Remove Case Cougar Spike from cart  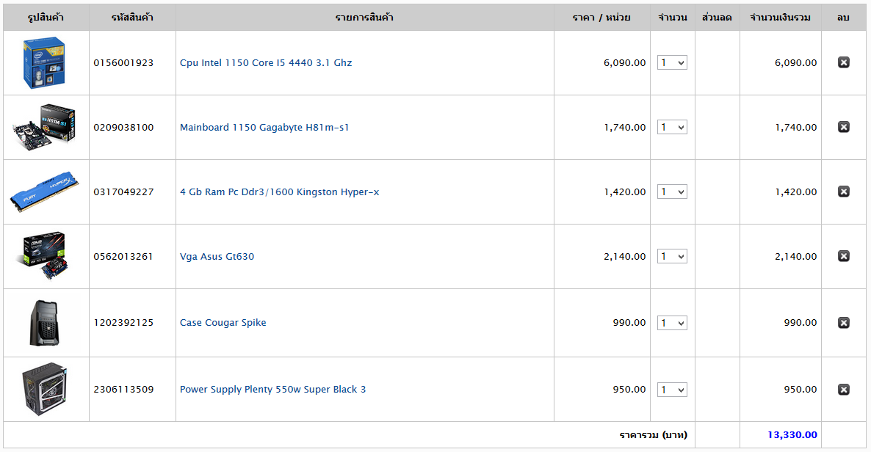tap(844, 323)
